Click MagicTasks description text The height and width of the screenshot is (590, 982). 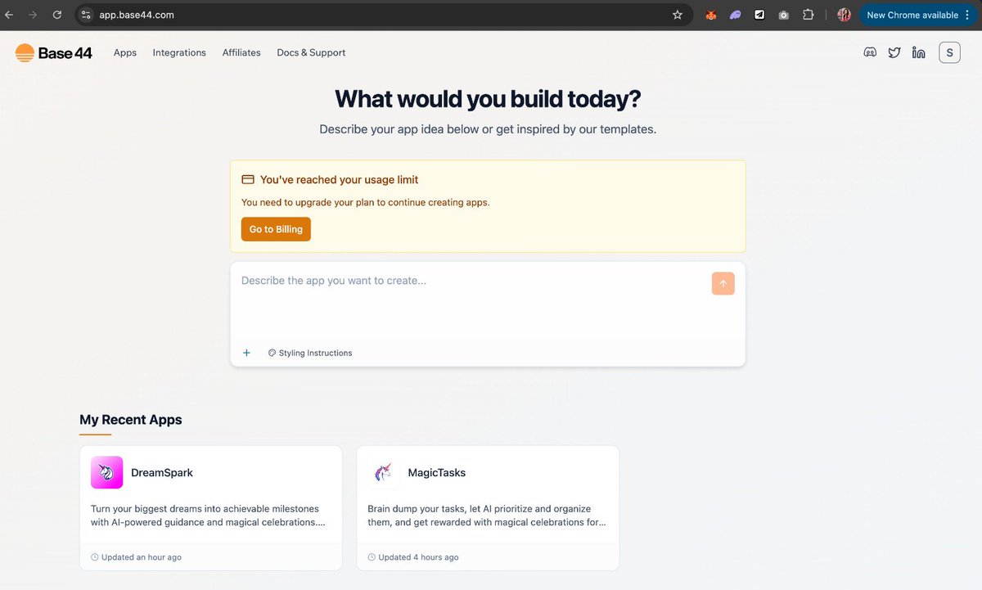(x=488, y=516)
